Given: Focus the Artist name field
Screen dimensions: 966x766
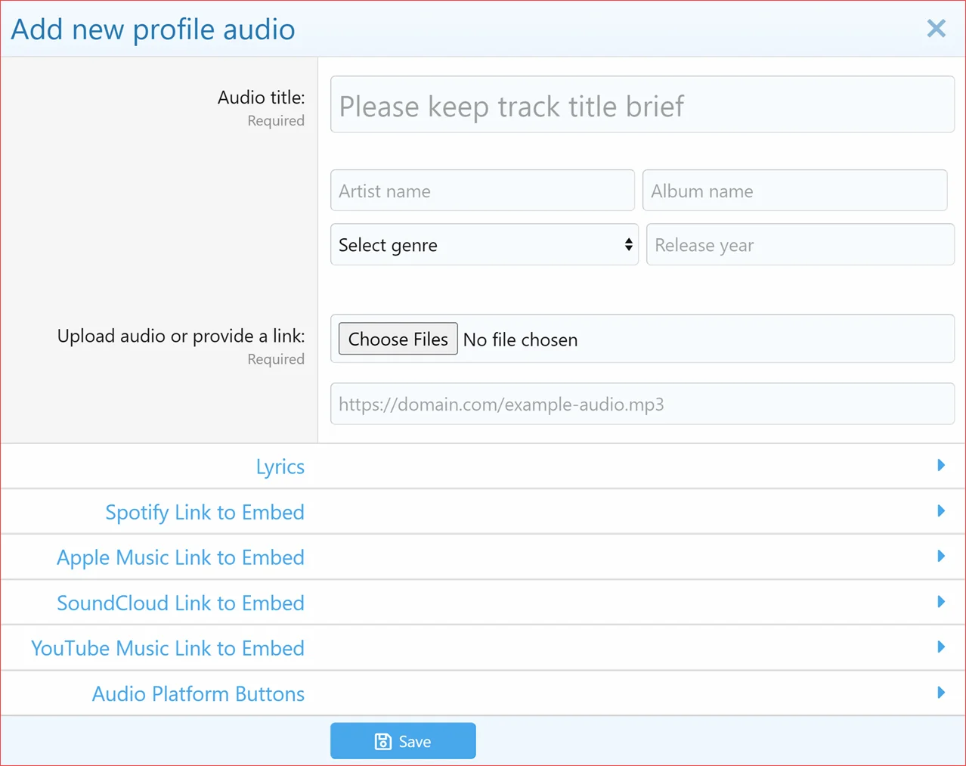Looking at the screenshot, I should (x=482, y=191).
